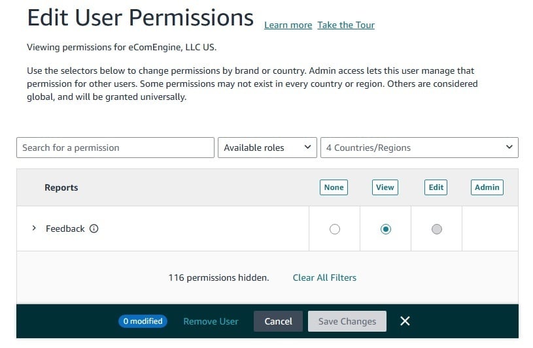Click the None column header button
The image size is (533, 348).
334,187
